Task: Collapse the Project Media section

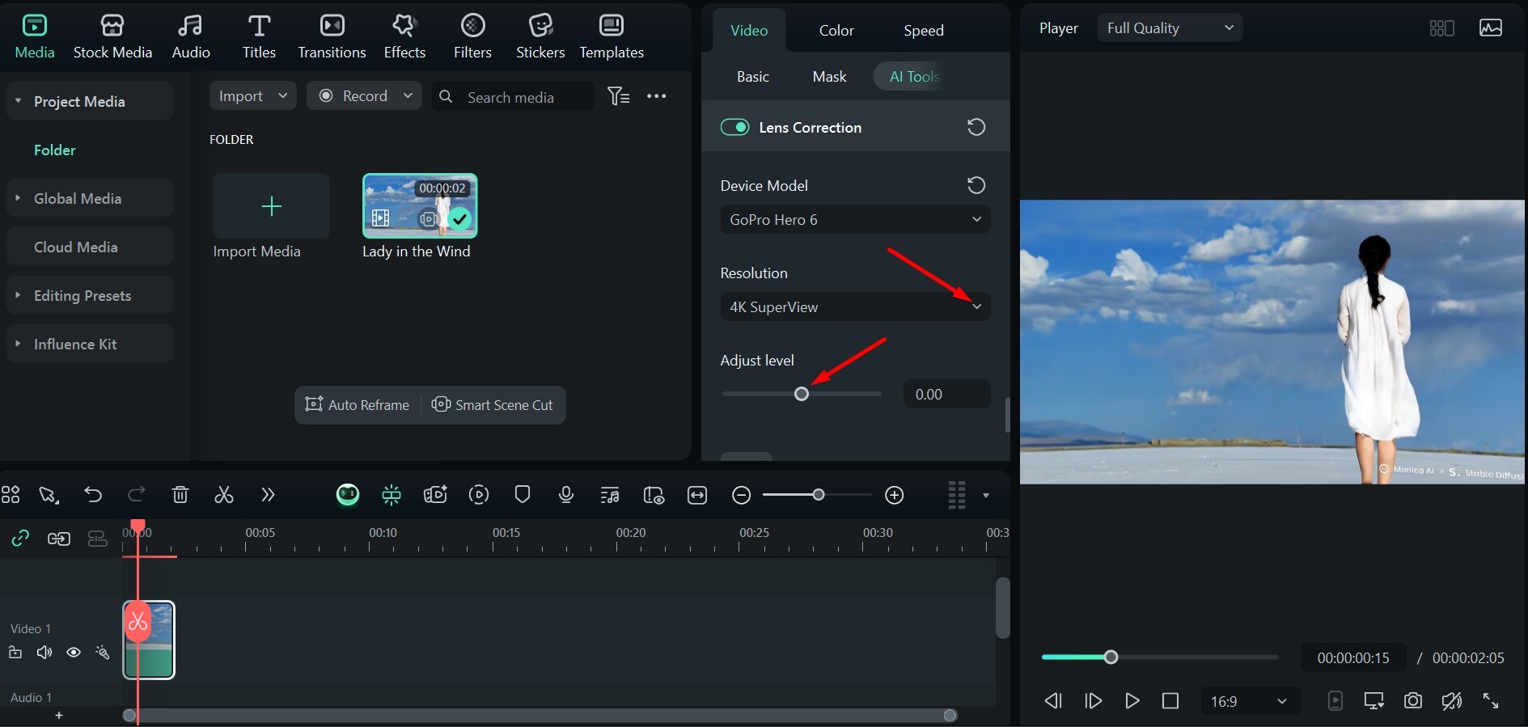Action: 18,101
